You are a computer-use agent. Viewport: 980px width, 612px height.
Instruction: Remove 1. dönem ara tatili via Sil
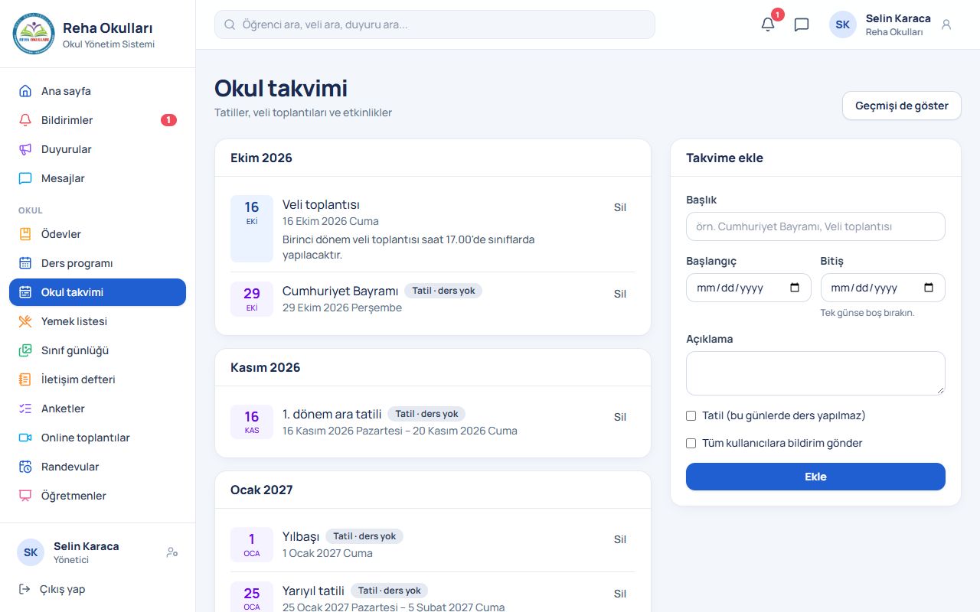pyautogui.click(x=620, y=417)
